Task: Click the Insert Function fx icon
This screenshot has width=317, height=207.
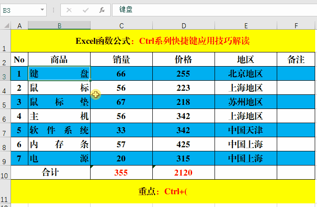Action: (x=102, y=10)
